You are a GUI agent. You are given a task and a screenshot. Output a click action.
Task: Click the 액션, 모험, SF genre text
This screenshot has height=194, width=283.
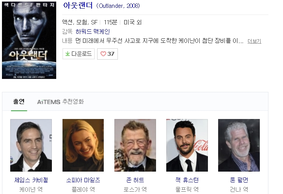[80, 22]
